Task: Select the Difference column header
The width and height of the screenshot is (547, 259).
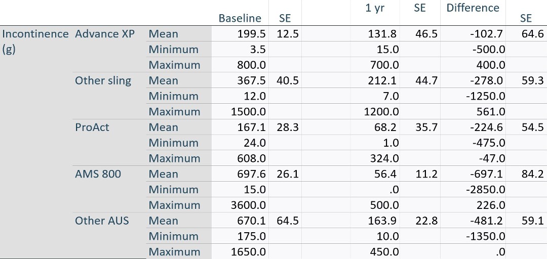Action: pyautogui.click(x=473, y=8)
